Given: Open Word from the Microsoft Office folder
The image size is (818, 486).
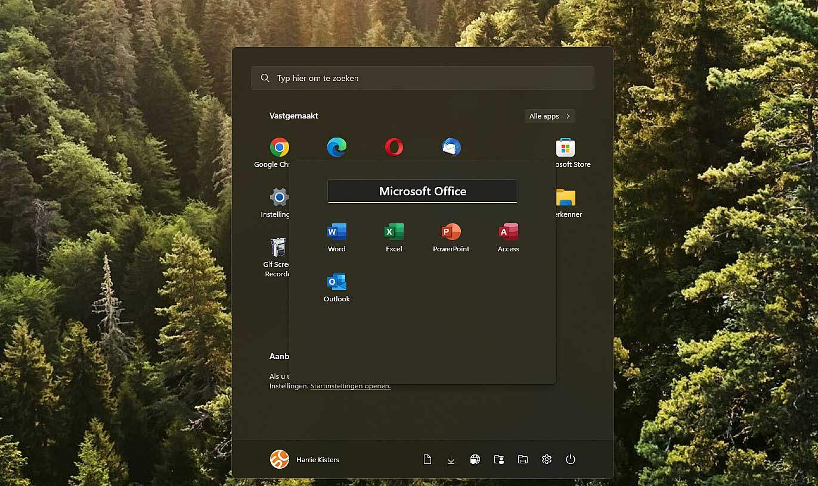Looking at the screenshot, I should click(337, 232).
